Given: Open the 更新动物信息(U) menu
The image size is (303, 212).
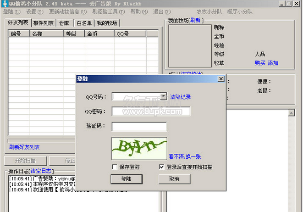Looking at the screenshot, I should coord(68,12).
